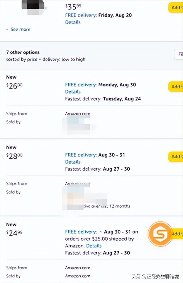Click Sold by Amazon.com in $24.99 offer
Screen dimensions: 183x283
click(78, 276)
